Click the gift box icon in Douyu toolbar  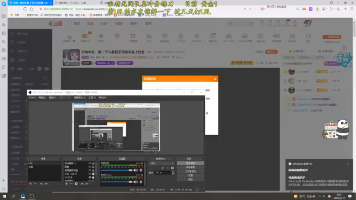(117, 36)
